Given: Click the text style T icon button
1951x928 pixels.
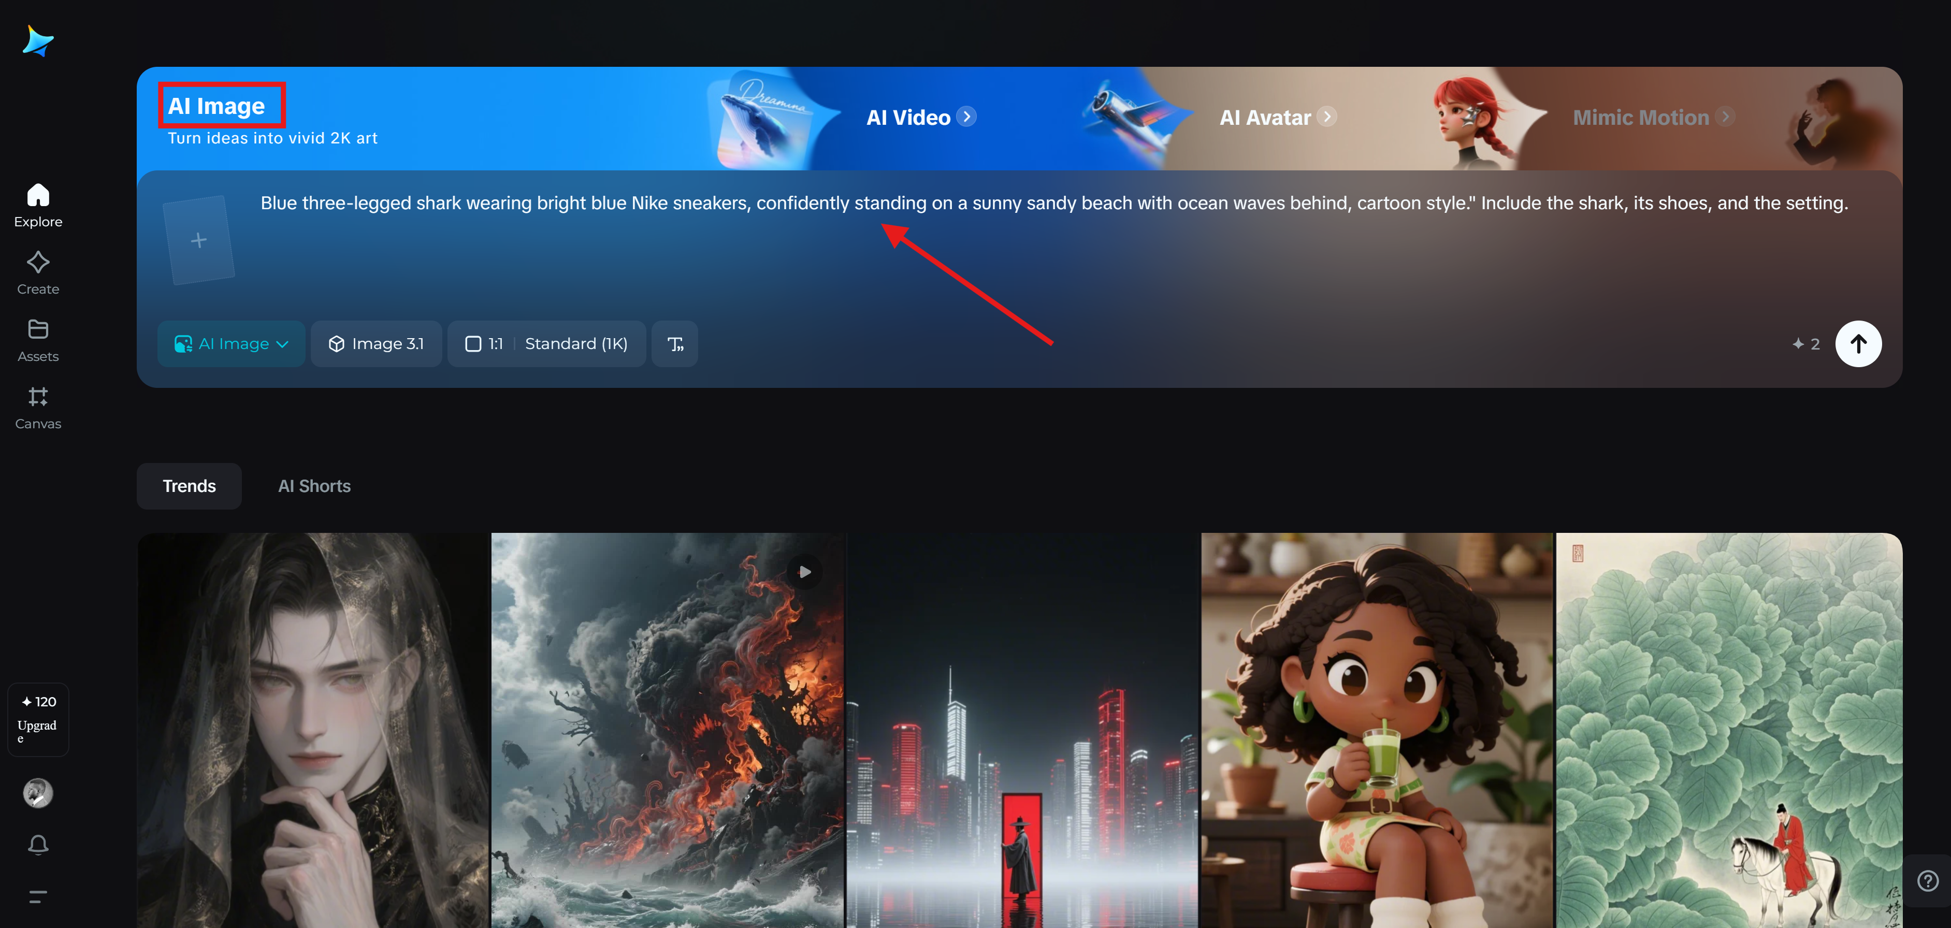Looking at the screenshot, I should pos(674,344).
